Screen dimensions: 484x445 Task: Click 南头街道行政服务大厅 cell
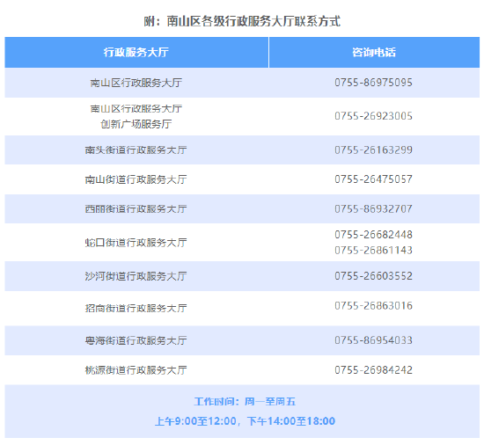click(x=136, y=150)
